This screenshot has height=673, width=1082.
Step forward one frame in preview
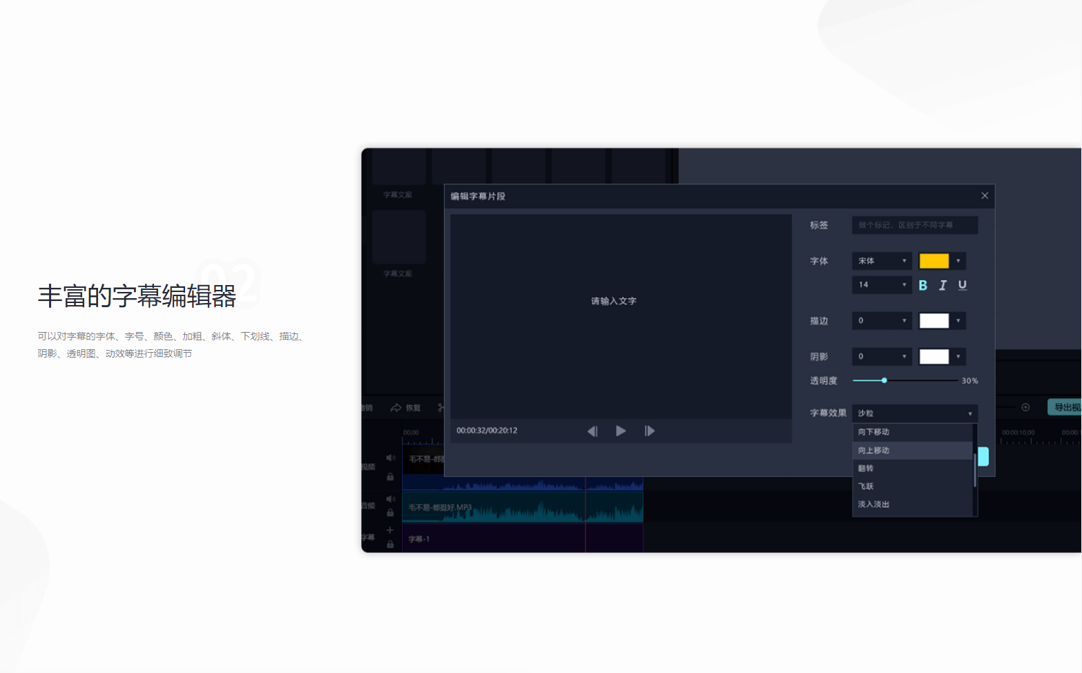(x=649, y=431)
